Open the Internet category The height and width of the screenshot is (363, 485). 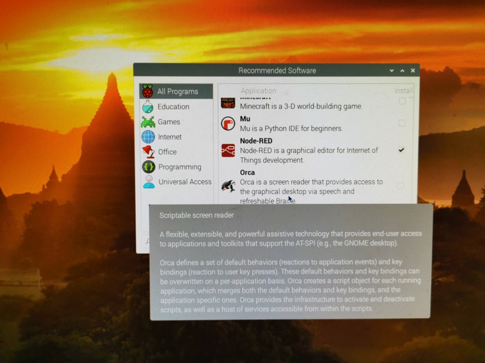click(176, 137)
